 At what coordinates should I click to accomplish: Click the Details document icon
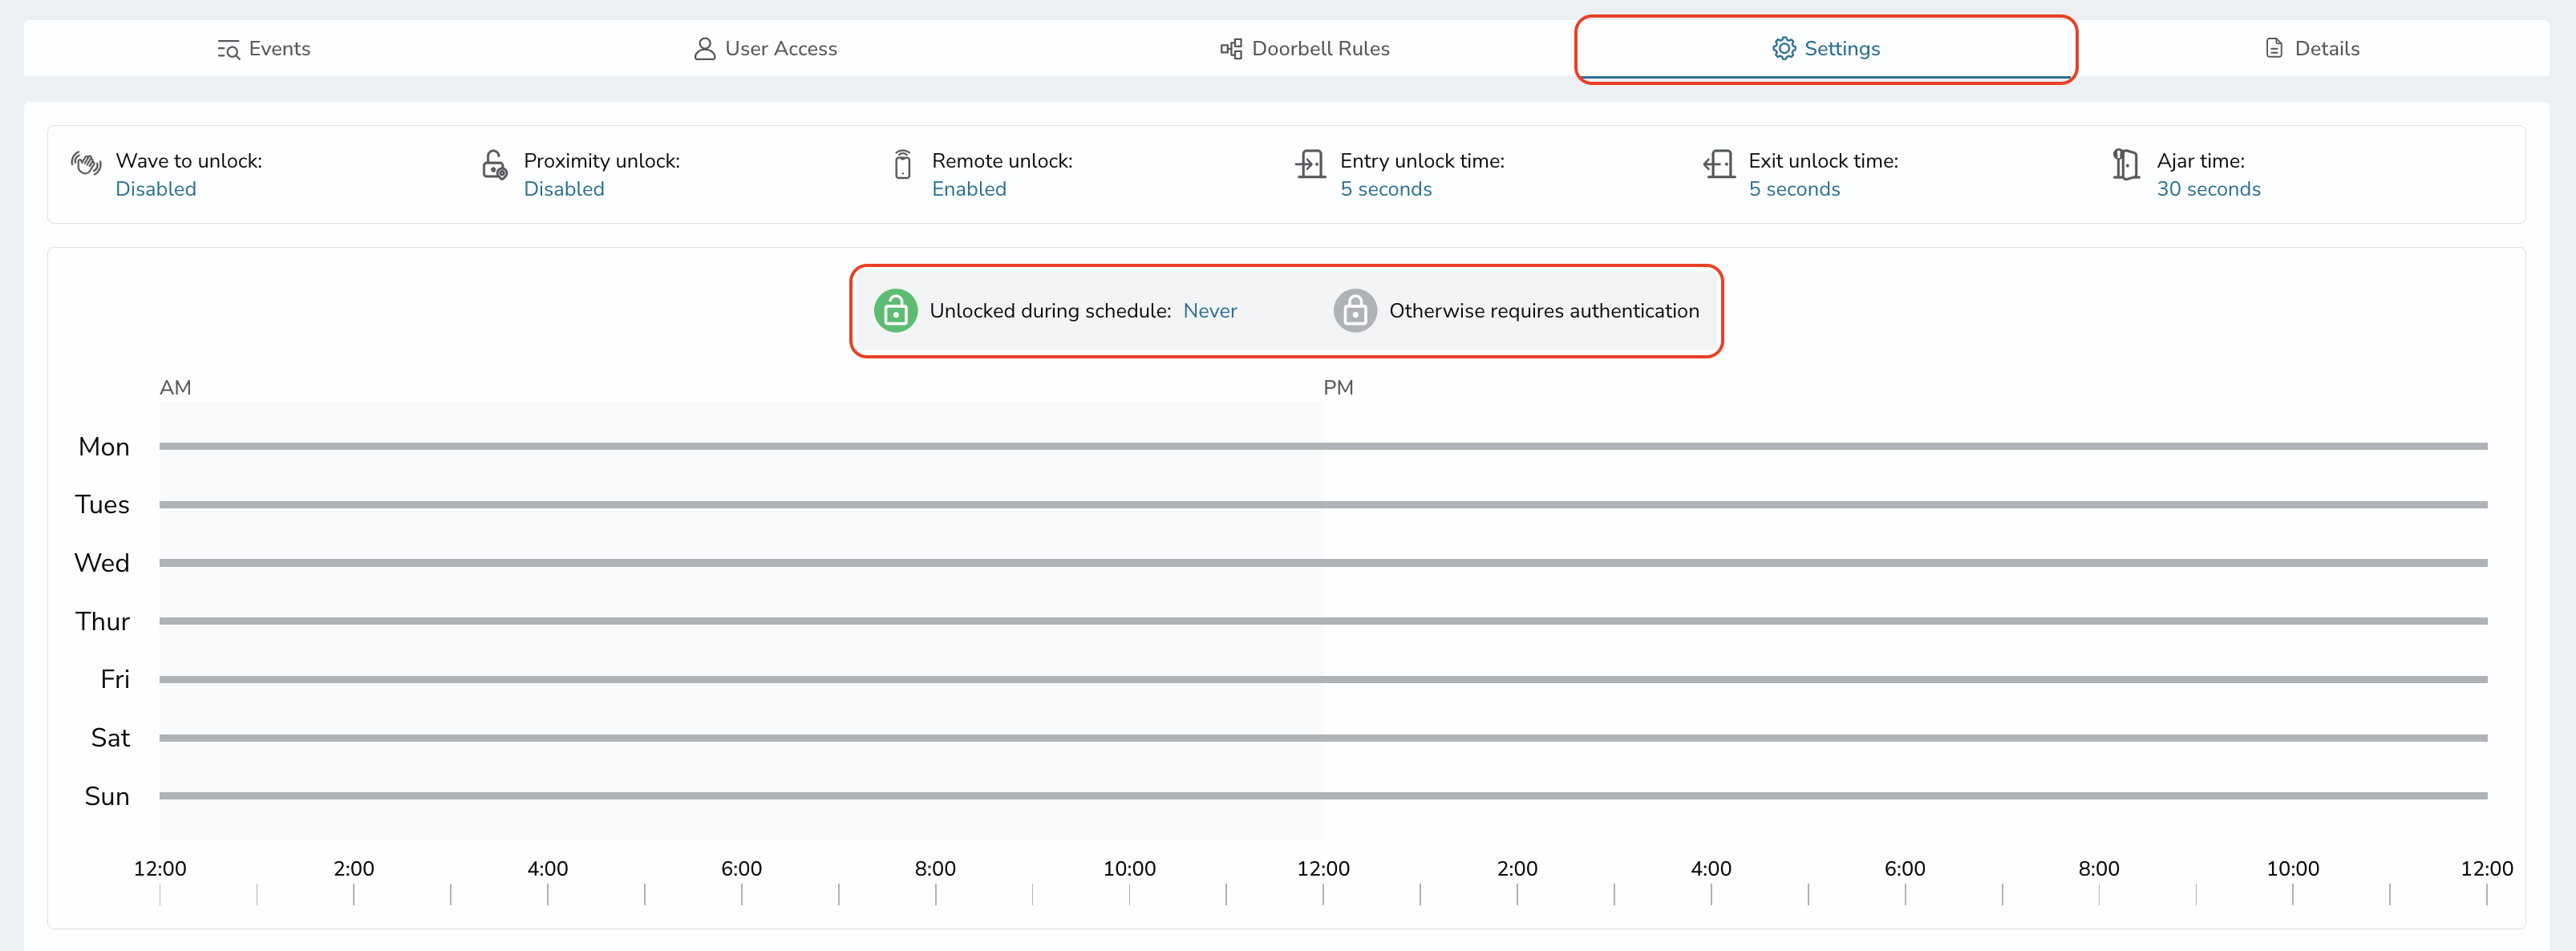[2274, 48]
